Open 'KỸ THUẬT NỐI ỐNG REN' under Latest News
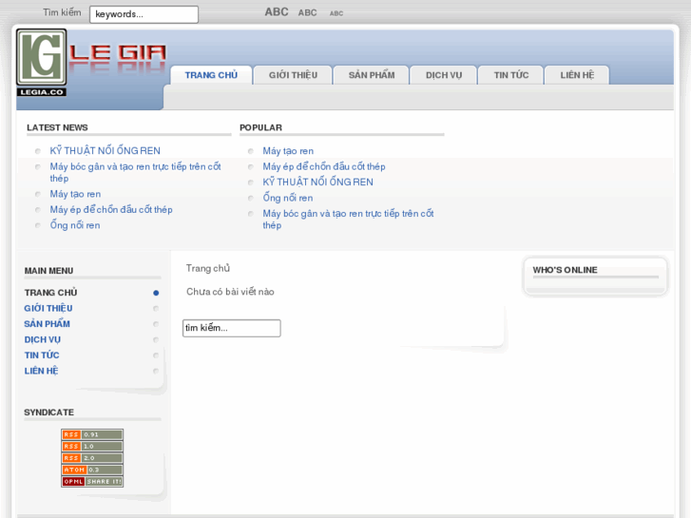The image size is (691, 518). pos(105,151)
